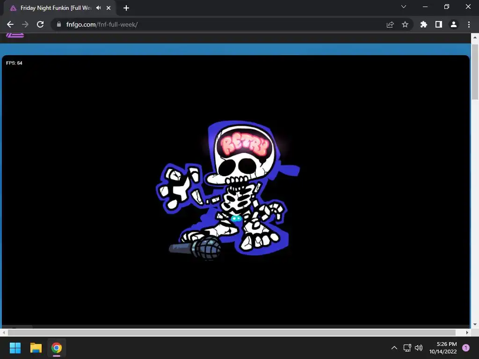Click the horizontal scrollbar right arrow
Viewport: 479px width, 359px height.
[x=467, y=332]
